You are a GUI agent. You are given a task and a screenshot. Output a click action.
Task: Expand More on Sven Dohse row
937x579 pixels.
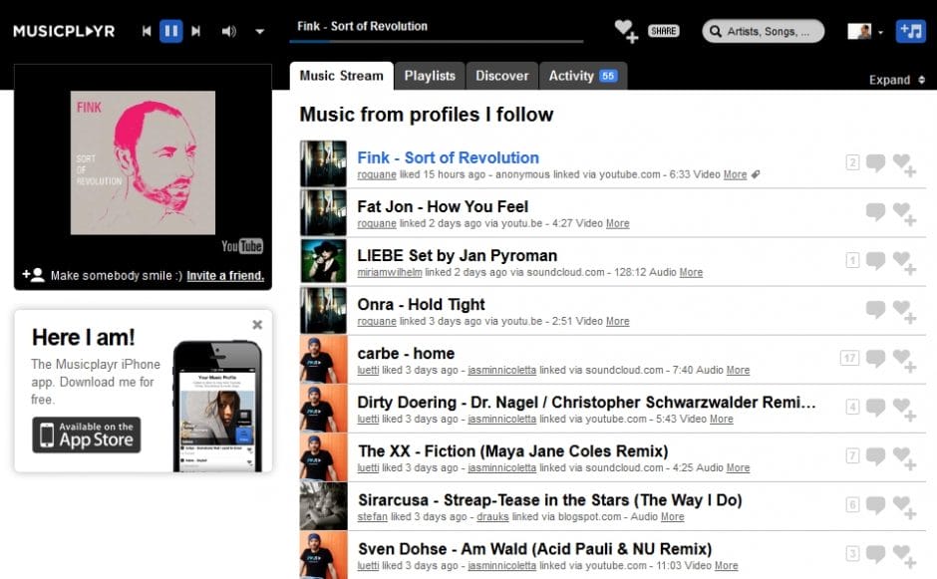[x=726, y=566]
